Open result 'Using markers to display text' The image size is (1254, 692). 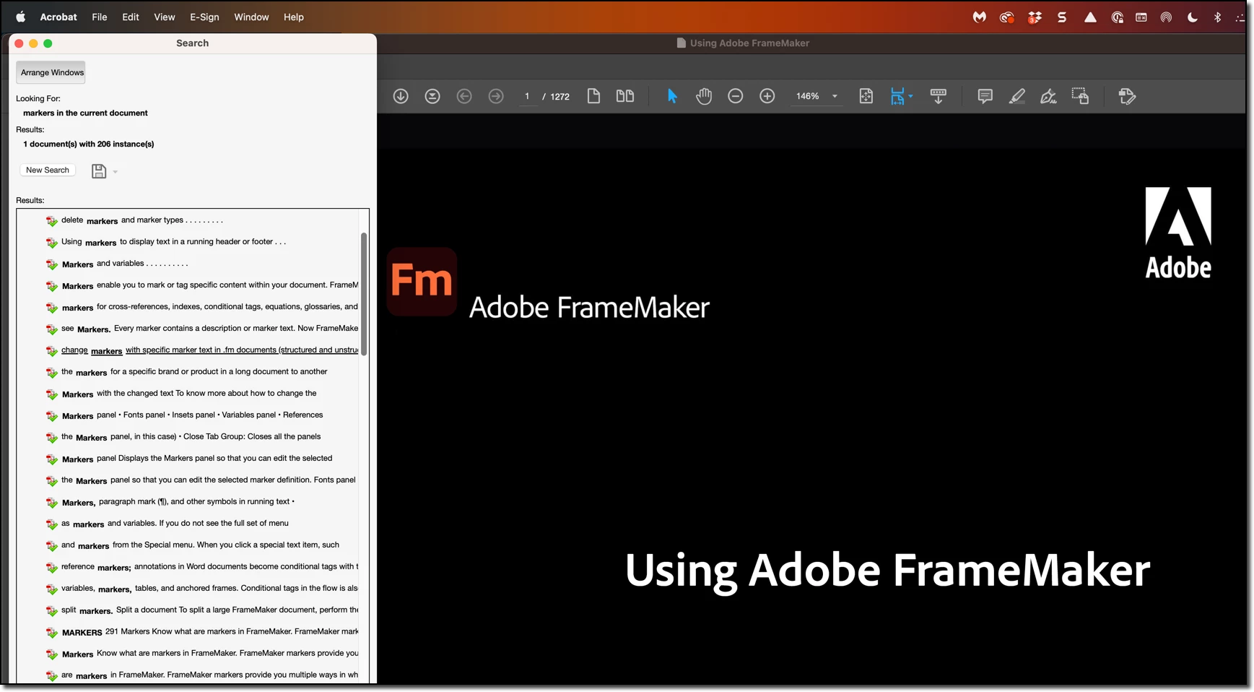click(x=173, y=242)
